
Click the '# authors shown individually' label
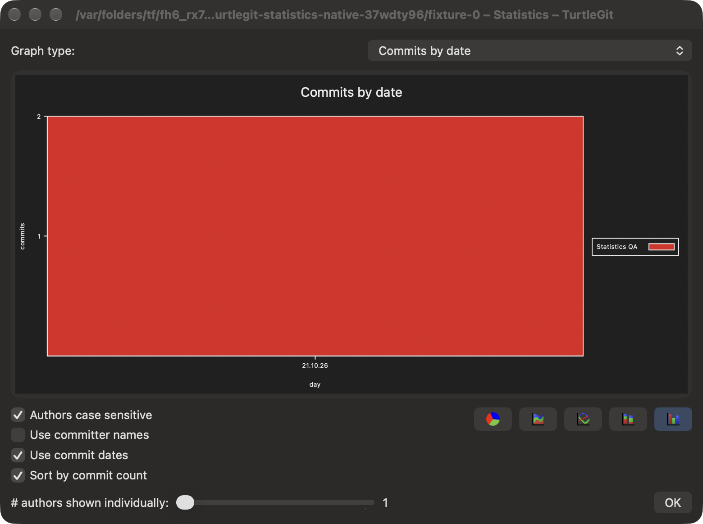pyautogui.click(x=90, y=503)
